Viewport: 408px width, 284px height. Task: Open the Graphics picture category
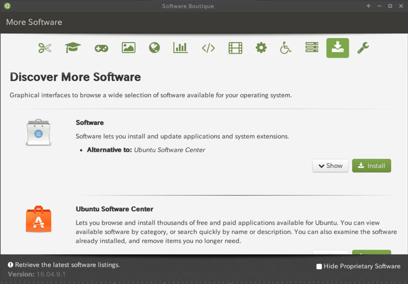coord(129,48)
